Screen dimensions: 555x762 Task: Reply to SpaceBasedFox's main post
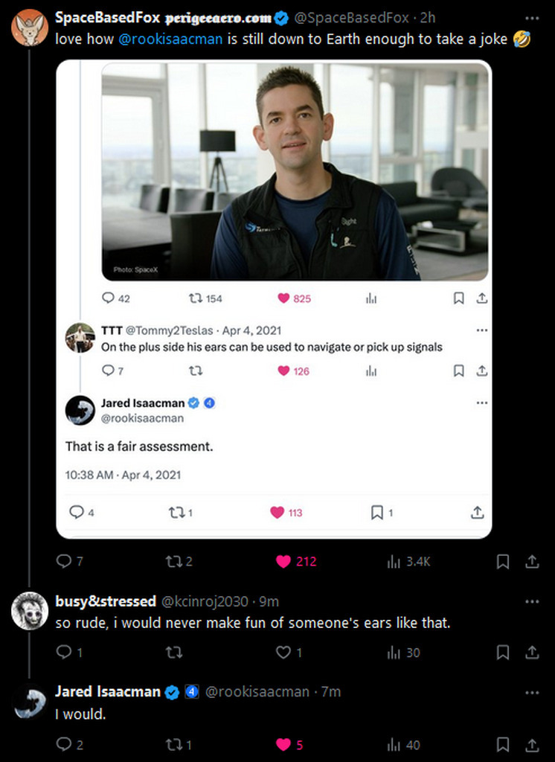coord(64,562)
